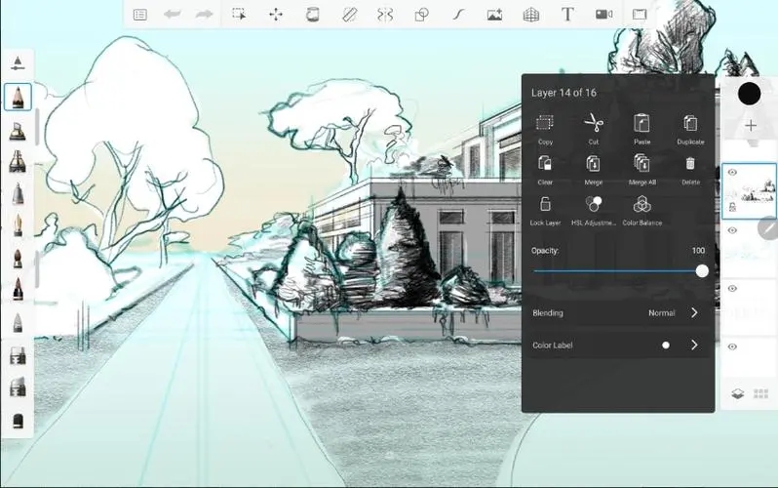Add a new layer with plus button
This screenshot has height=488, width=778.
[750, 126]
